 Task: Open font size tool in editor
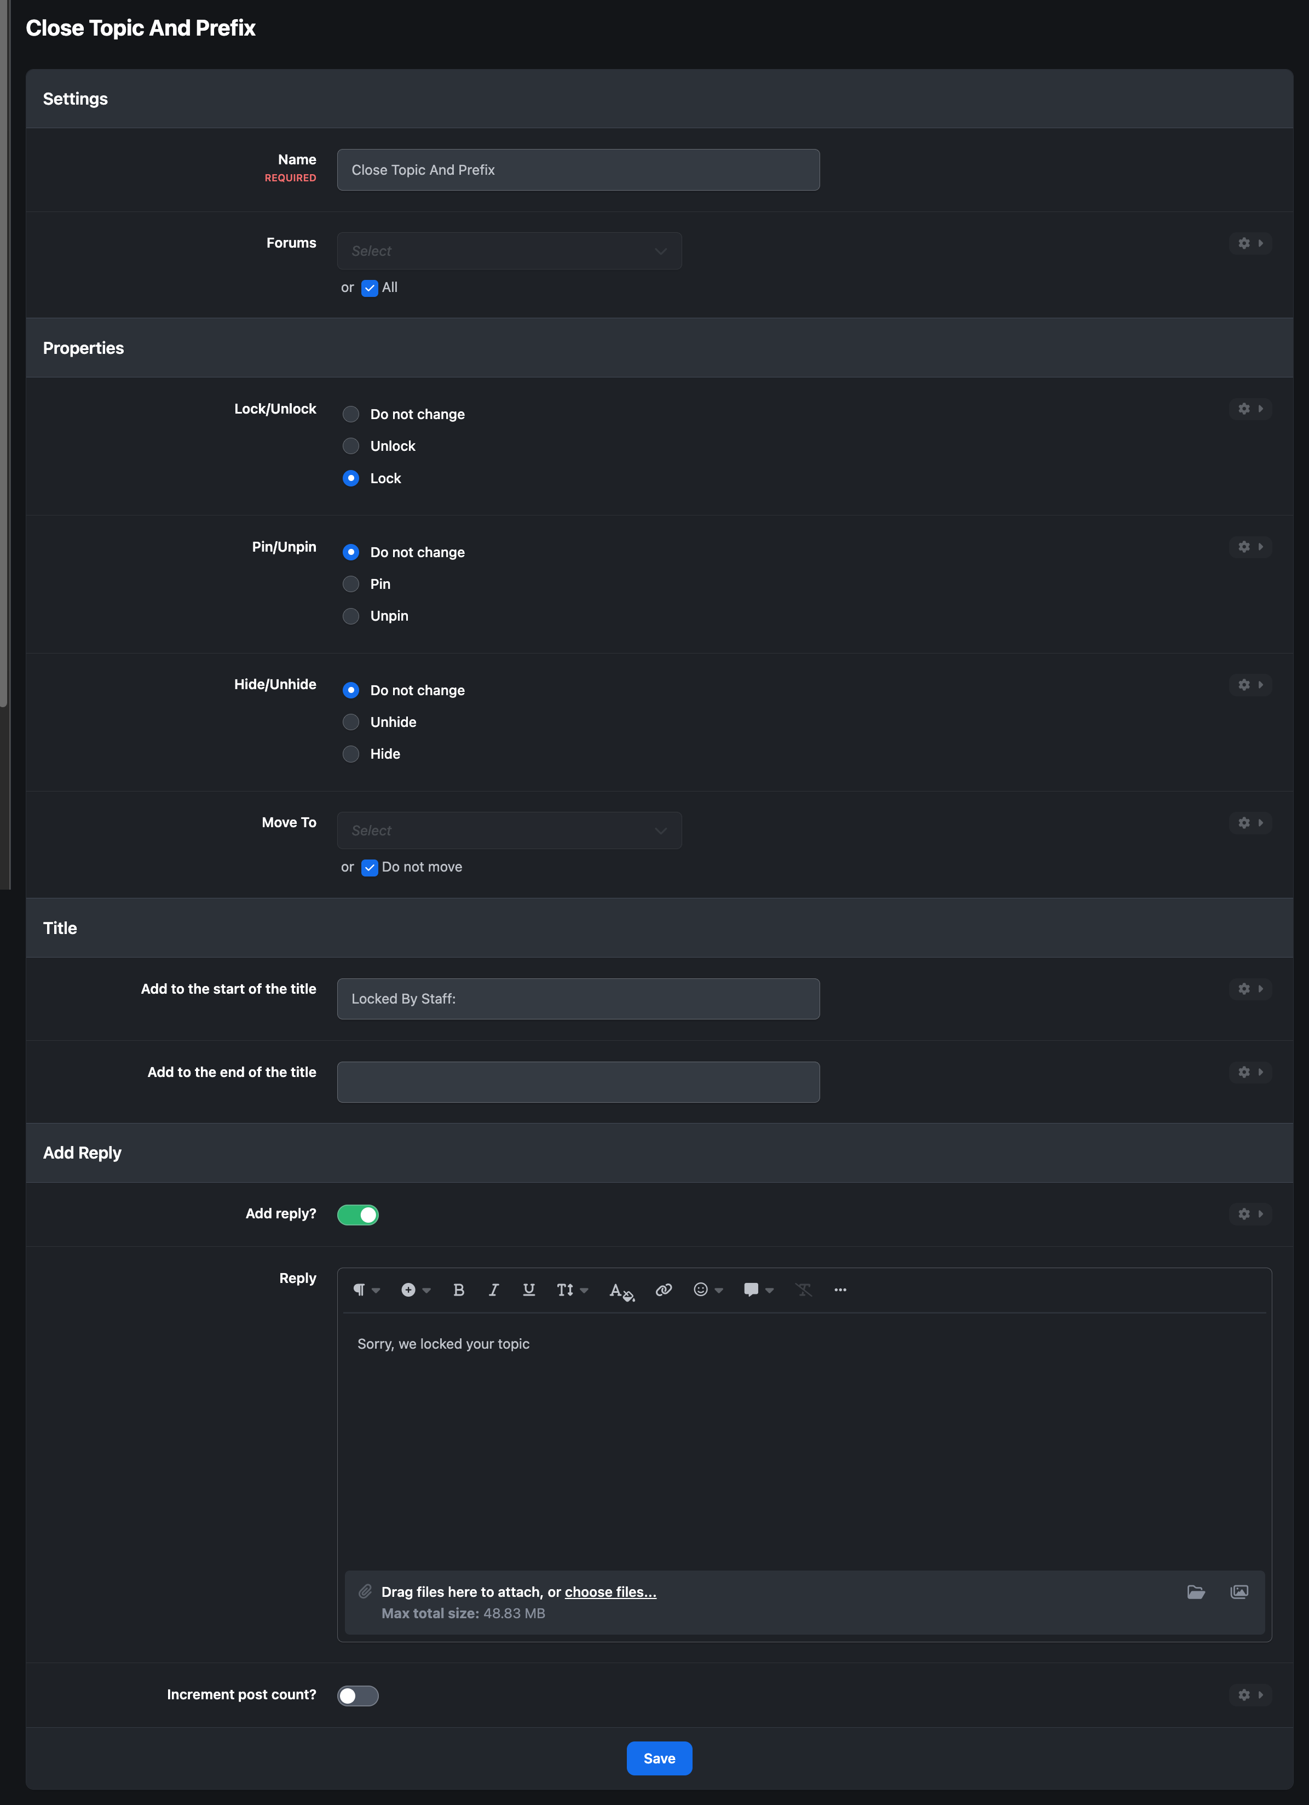coord(572,1290)
